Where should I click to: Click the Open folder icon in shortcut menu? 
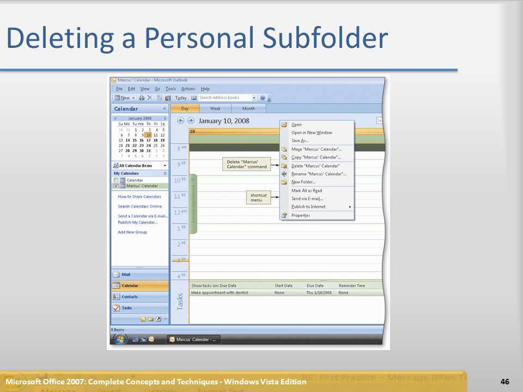pos(284,124)
